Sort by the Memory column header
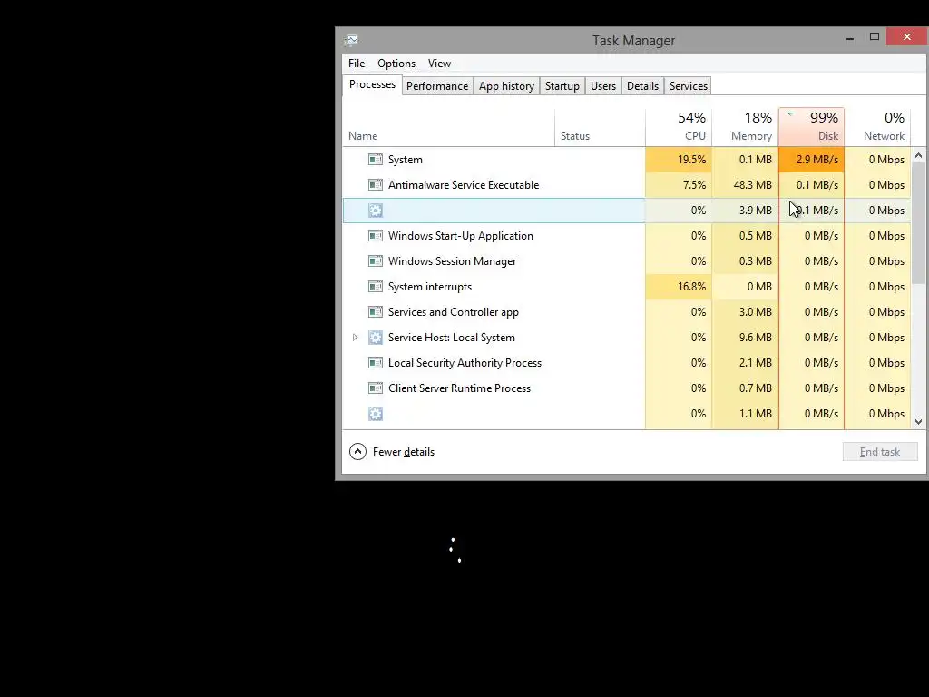This screenshot has width=929, height=697. click(x=746, y=127)
